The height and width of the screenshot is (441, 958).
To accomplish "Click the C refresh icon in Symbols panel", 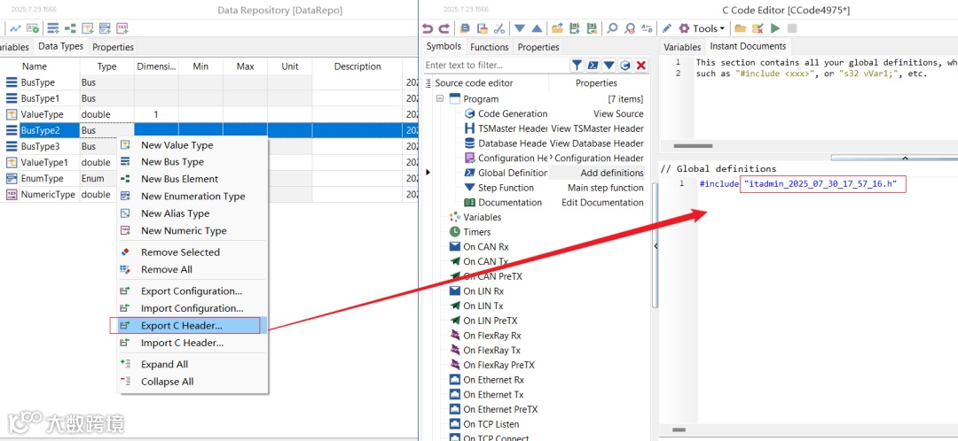I will pos(625,66).
